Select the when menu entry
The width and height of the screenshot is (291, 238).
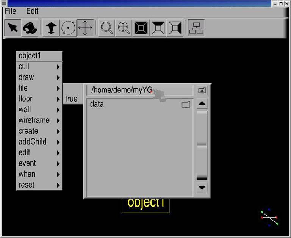(39, 174)
